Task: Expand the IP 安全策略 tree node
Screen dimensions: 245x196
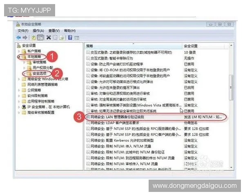Action: (19, 107)
